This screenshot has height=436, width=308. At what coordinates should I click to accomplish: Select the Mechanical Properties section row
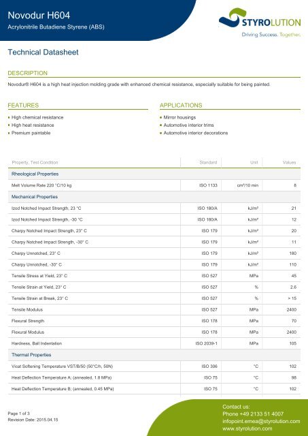tap(154, 197)
